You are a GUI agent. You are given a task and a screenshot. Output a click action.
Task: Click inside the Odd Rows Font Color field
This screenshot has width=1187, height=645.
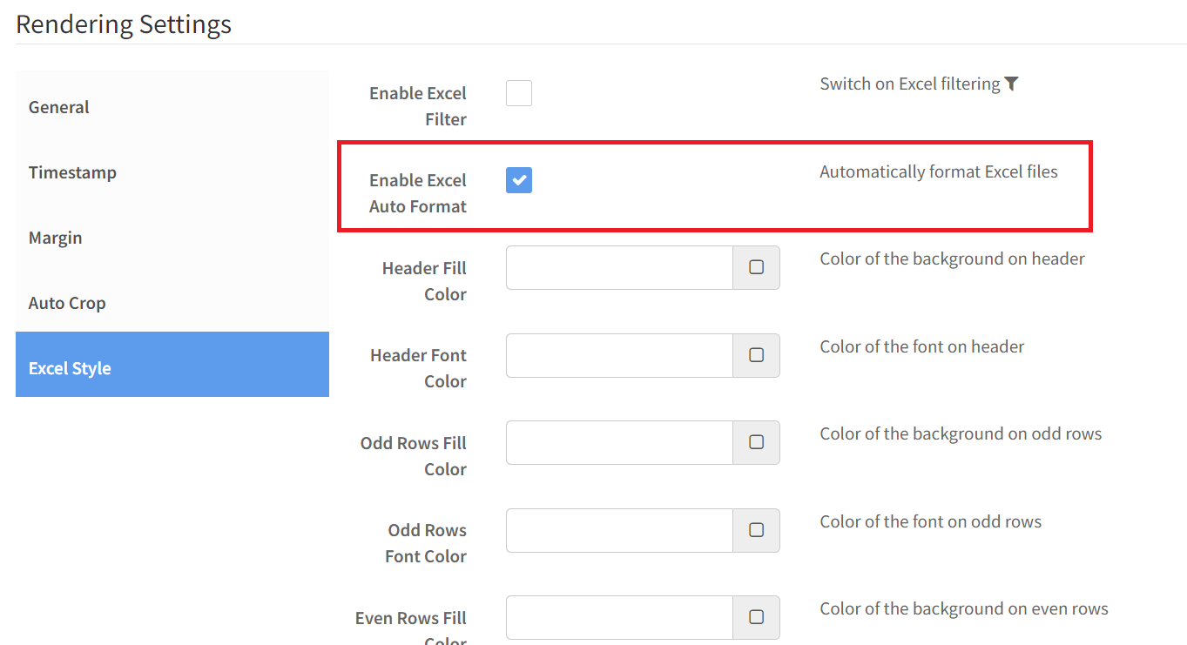tap(619, 530)
